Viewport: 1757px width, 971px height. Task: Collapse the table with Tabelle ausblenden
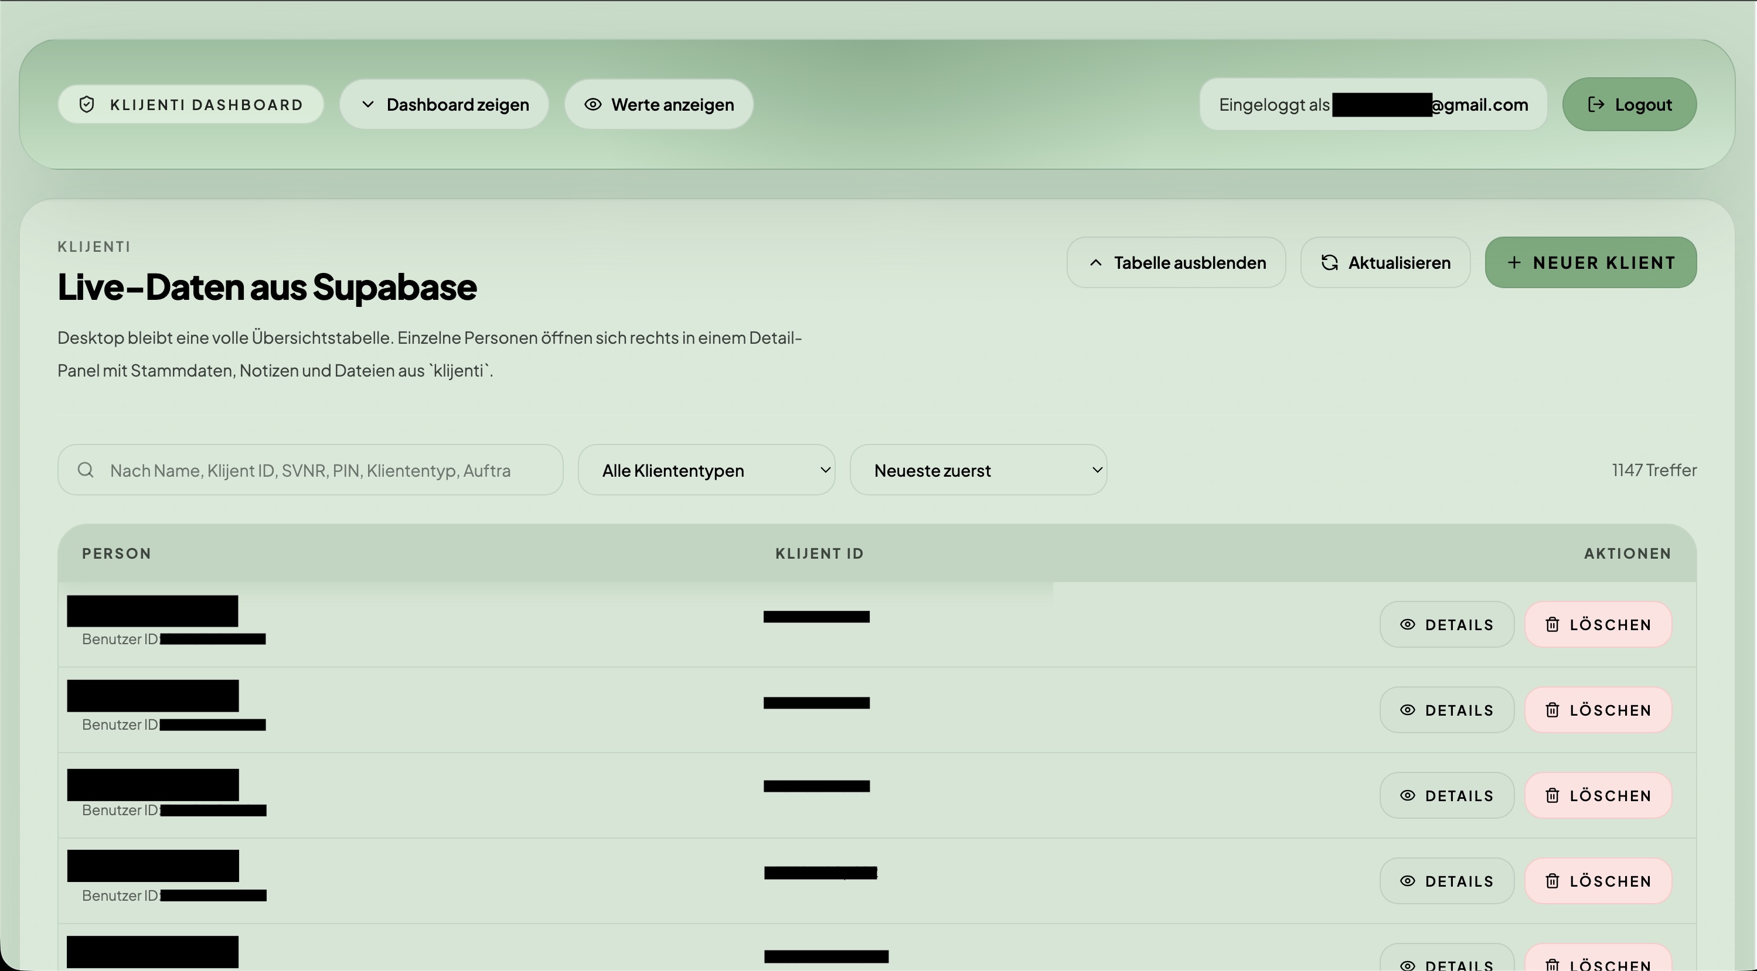pos(1177,262)
